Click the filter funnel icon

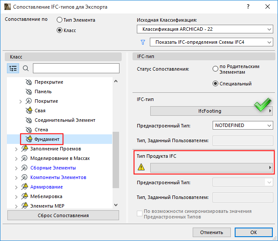[x=142, y=42]
